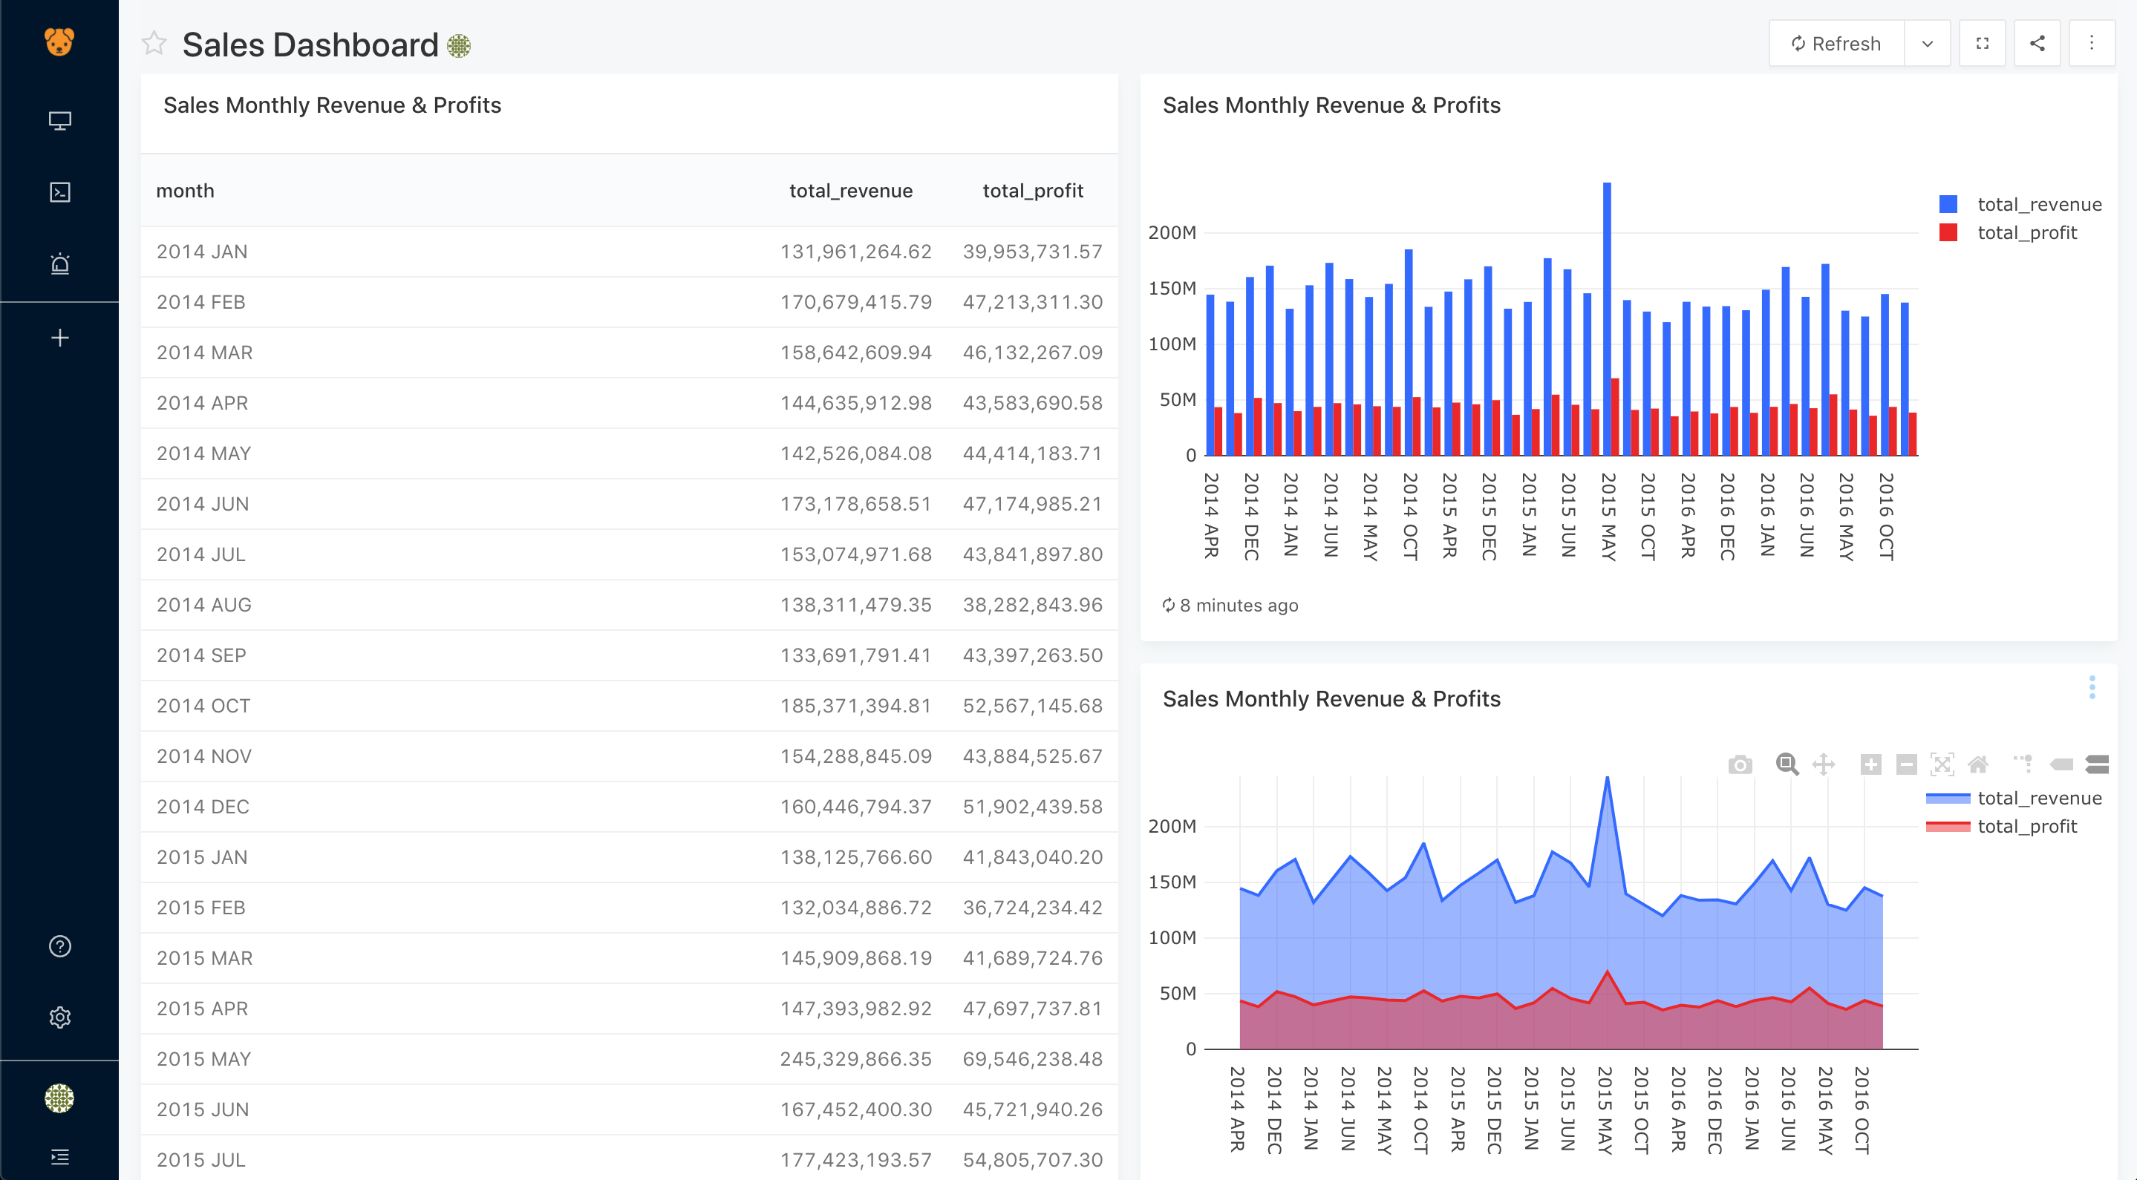2137x1180 pixels.
Task: Click the star/favorite icon for dashboard
Action: click(155, 44)
